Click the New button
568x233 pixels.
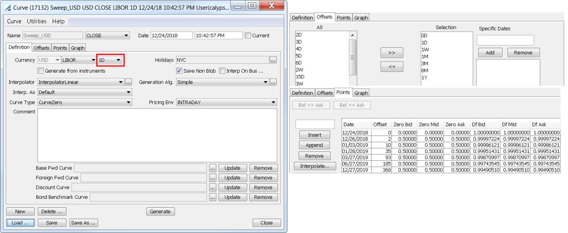20,211
